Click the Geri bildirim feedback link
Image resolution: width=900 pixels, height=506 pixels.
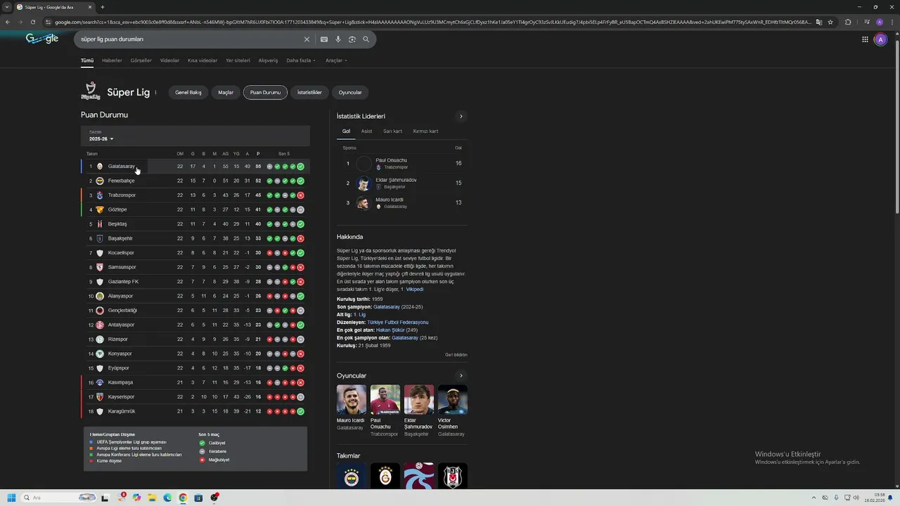pos(456,355)
